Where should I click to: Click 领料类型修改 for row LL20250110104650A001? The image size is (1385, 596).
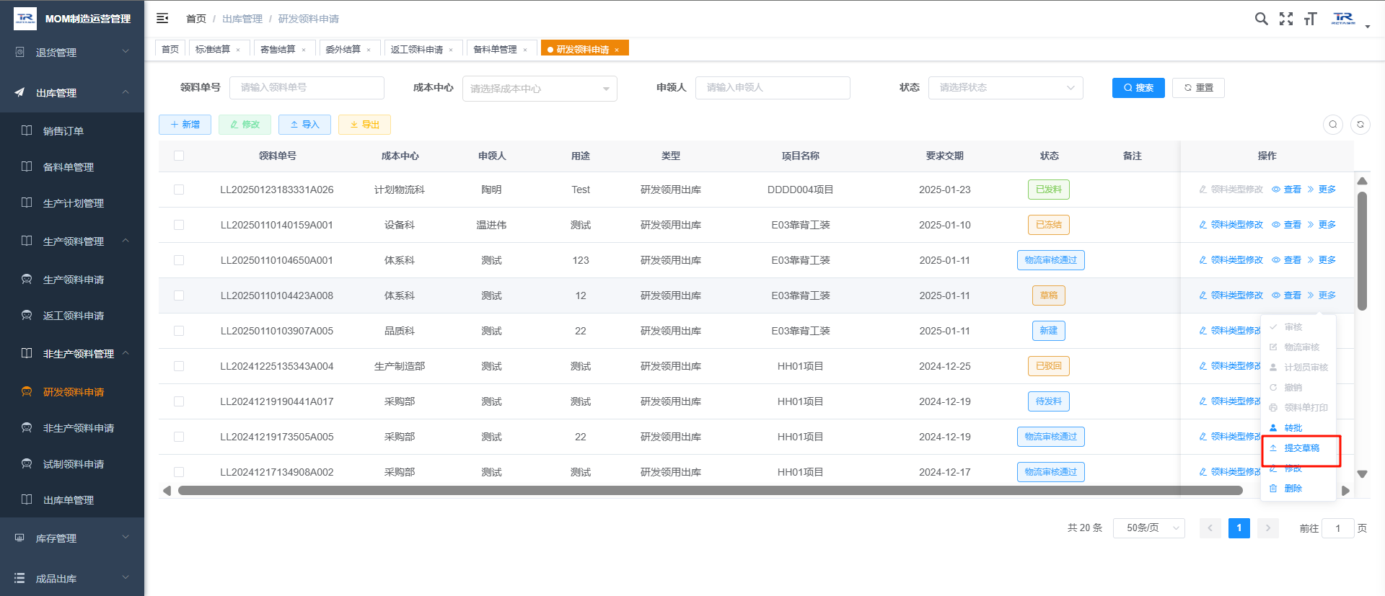pos(1231,260)
